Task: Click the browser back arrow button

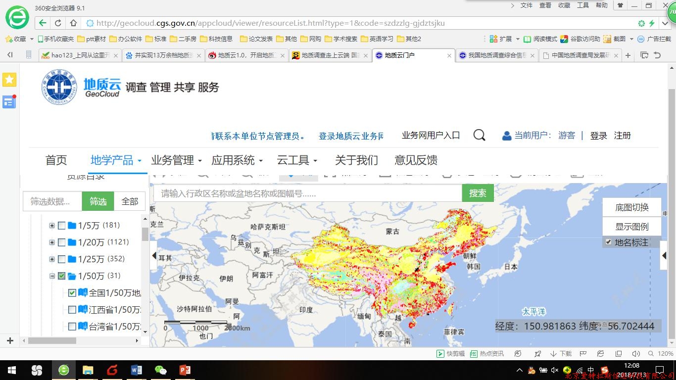Action: (43, 23)
